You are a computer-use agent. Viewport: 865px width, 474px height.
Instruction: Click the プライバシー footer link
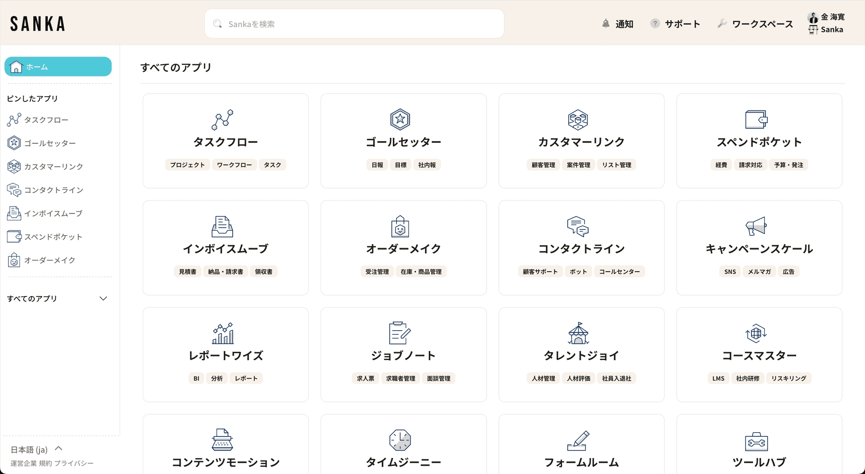(74, 463)
